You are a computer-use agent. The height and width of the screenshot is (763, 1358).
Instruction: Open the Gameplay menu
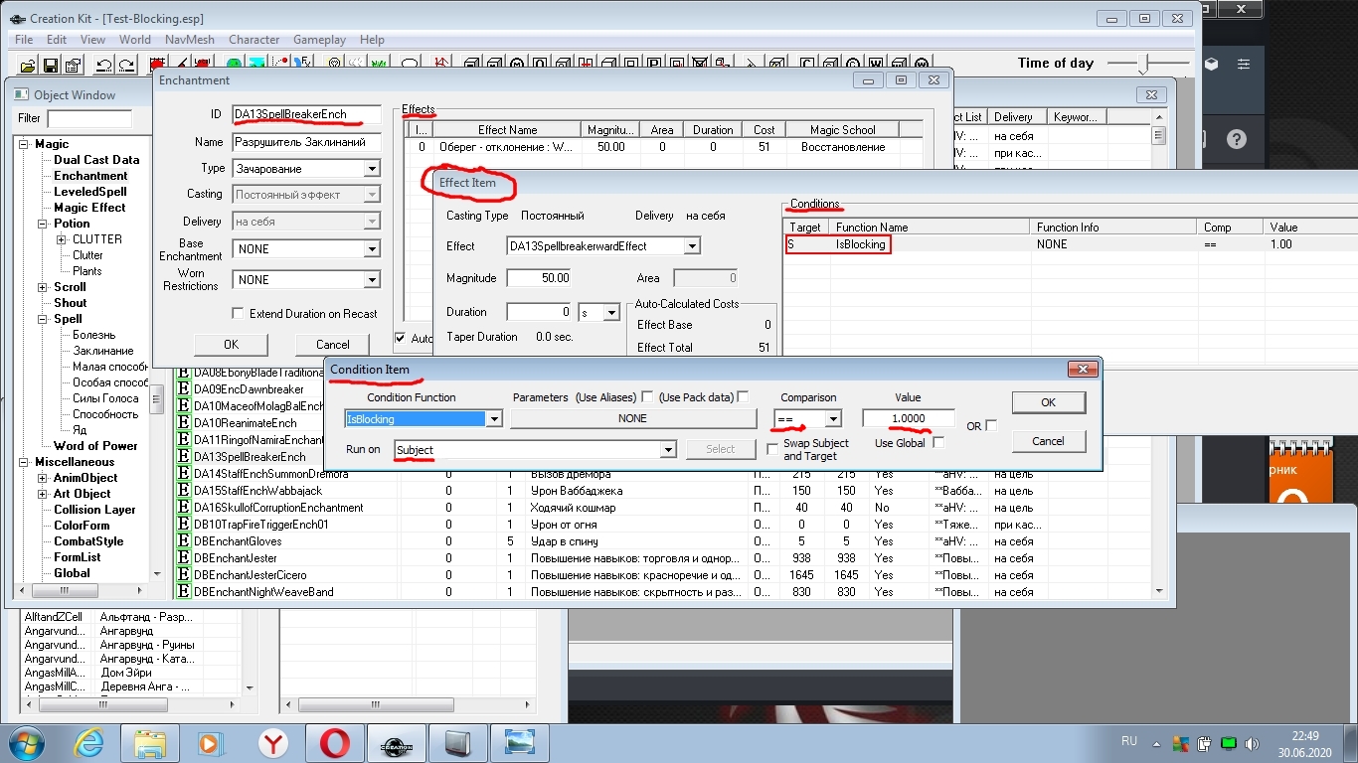[319, 40]
